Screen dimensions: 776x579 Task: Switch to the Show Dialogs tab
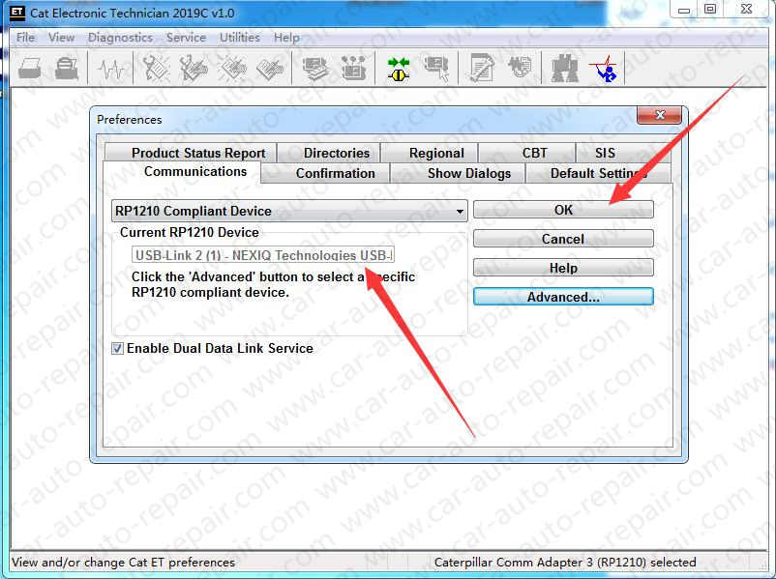click(458, 174)
